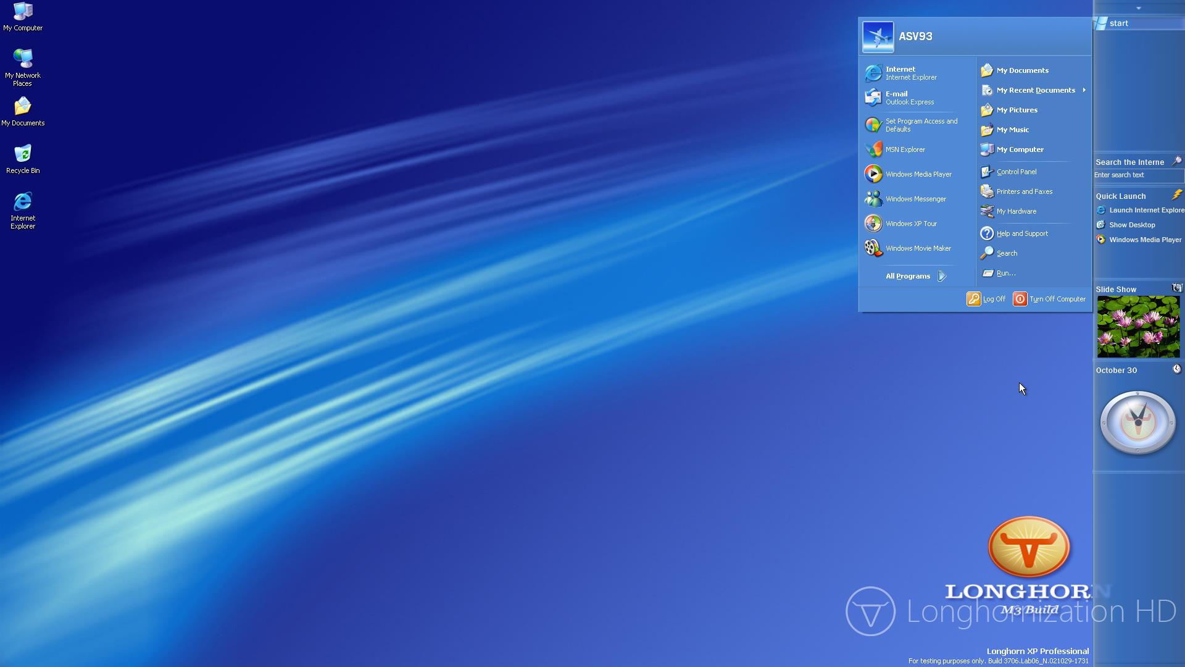1185x667 pixels.
Task: Click the Windows Messenger icon in Start menu
Action: pyautogui.click(x=873, y=199)
